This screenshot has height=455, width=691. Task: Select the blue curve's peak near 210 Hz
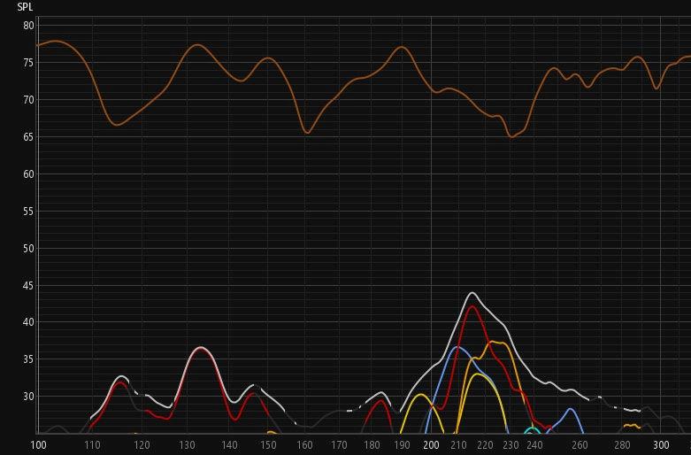(x=457, y=347)
